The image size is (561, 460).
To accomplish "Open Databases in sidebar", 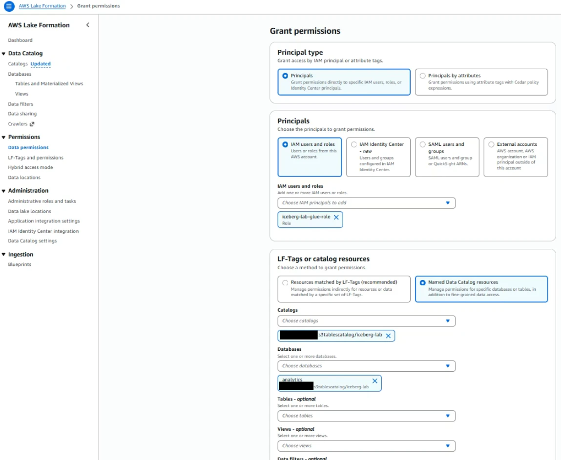I will pos(20,74).
